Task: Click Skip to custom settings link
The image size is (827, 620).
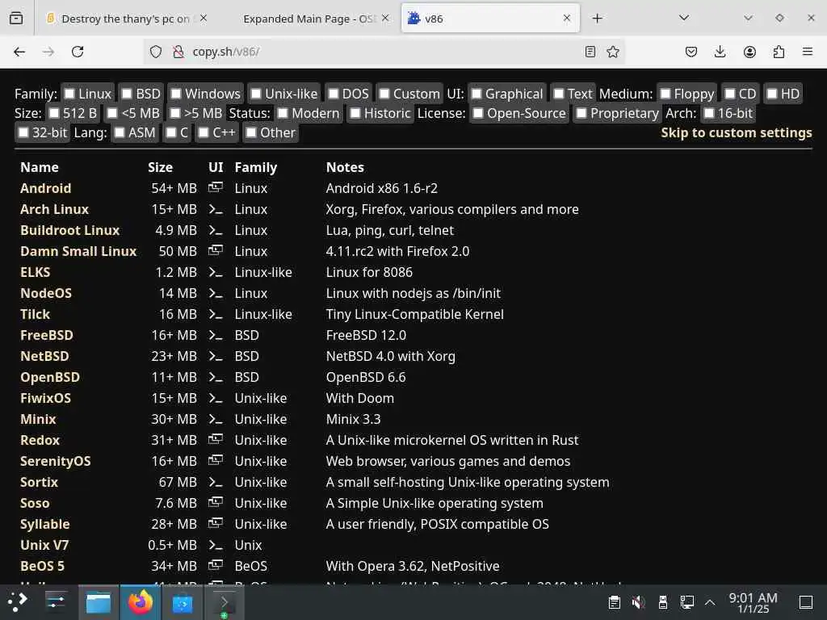Action: [737, 133]
